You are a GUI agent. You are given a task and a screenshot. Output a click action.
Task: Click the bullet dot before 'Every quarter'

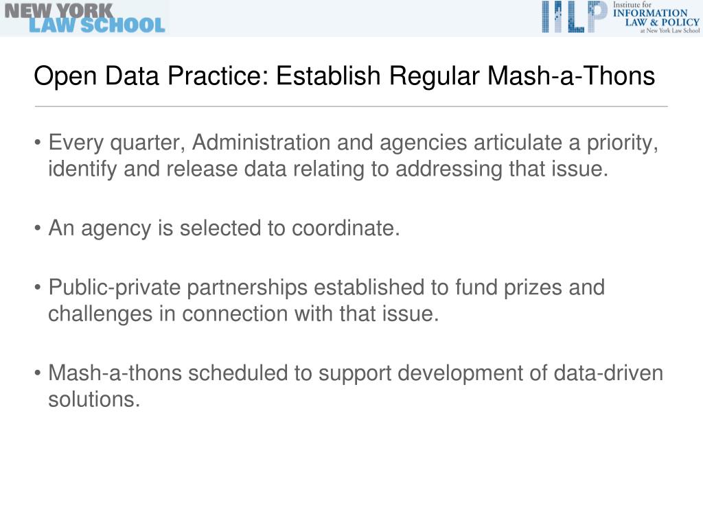(38, 143)
